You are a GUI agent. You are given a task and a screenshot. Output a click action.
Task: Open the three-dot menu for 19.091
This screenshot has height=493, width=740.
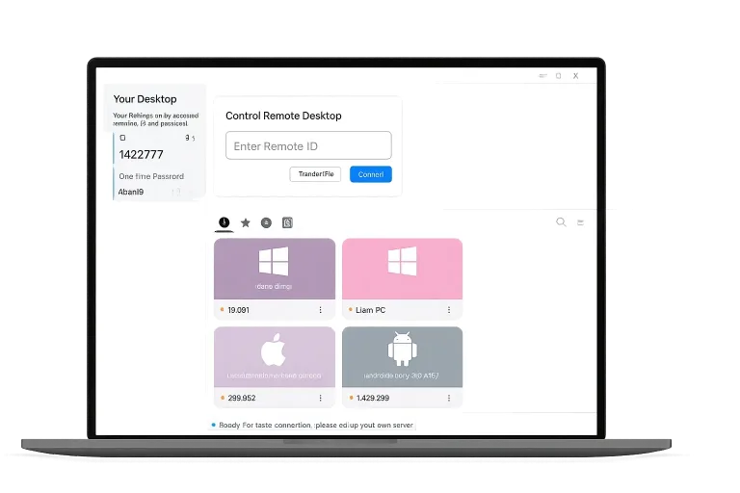coord(321,310)
